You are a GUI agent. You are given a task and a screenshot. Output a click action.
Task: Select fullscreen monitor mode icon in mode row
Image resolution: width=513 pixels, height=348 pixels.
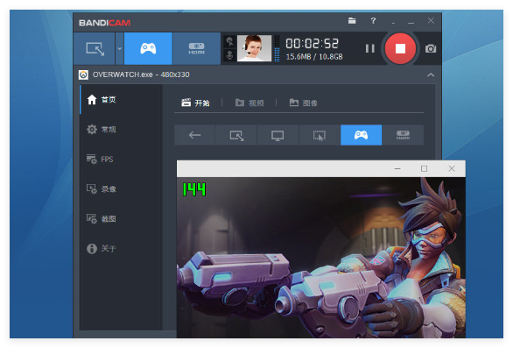click(278, 135)
